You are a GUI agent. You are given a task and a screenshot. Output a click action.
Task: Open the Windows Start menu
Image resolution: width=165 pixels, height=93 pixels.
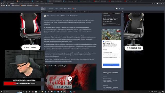point(1,92)
